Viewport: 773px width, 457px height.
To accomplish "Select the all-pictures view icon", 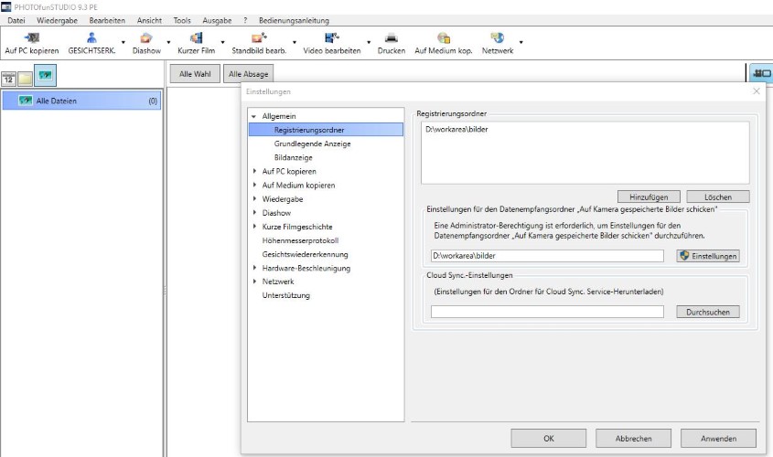I will [46, 75].
